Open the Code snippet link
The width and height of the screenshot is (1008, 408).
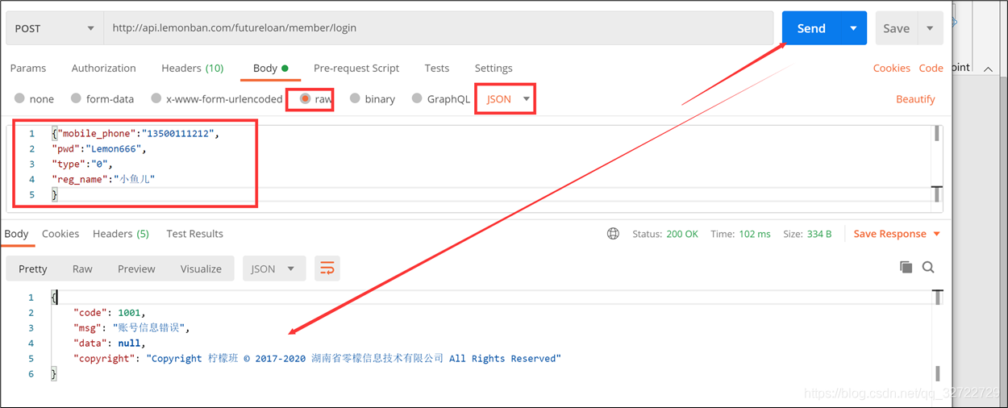click(931, 69)
